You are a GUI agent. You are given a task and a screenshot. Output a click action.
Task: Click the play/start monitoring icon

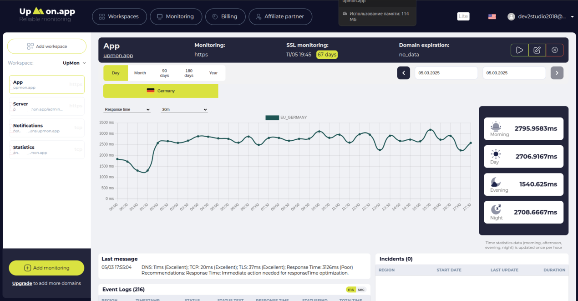click(x=519, y=50)
